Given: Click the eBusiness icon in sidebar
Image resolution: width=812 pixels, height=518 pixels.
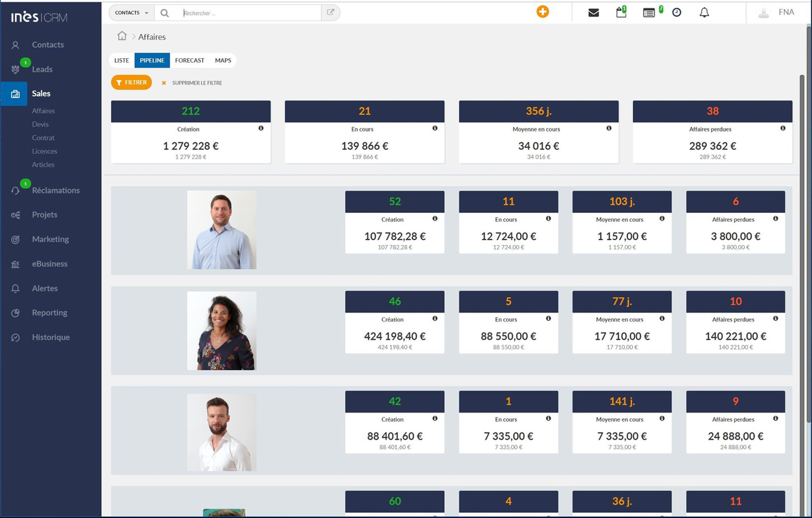Looking at the screenshot, I should 16,264.
